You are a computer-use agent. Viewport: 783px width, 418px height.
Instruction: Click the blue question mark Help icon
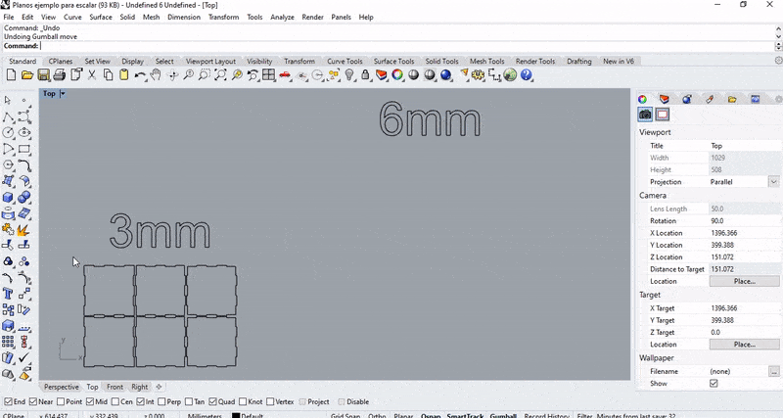pos(527,75)
